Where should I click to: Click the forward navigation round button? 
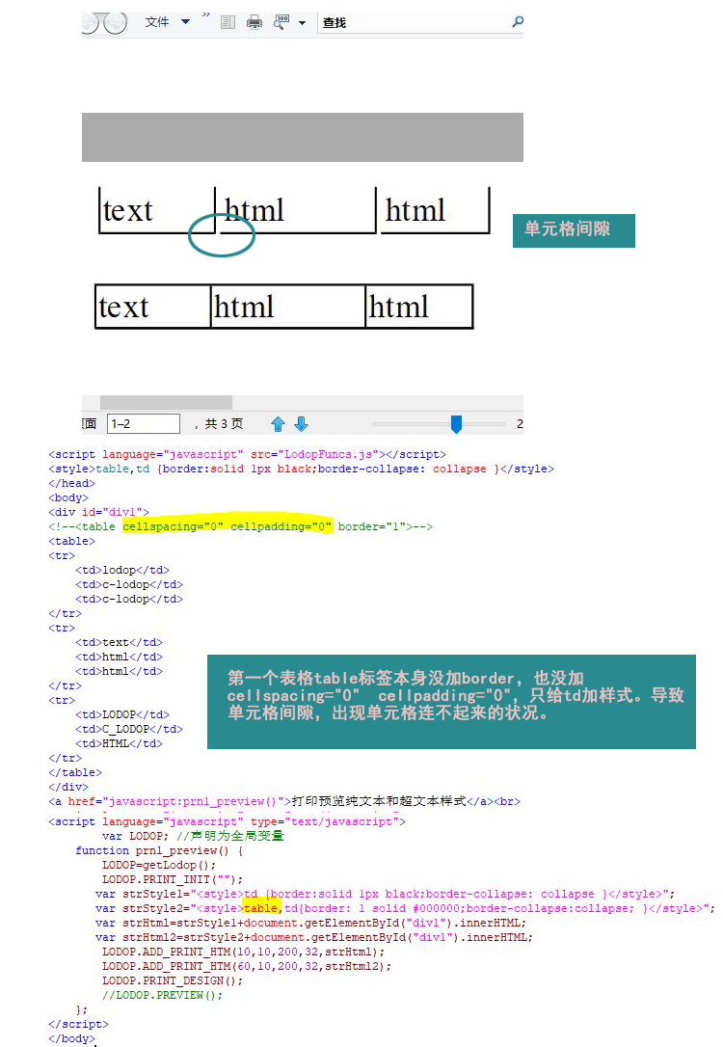[x=116, y=23]
